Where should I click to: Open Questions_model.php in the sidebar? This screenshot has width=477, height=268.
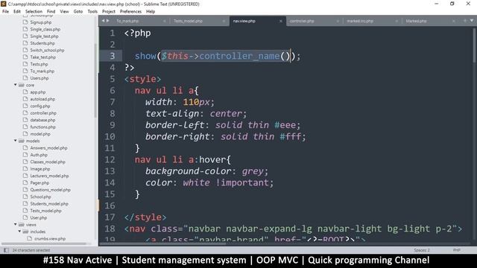point(50,190)
